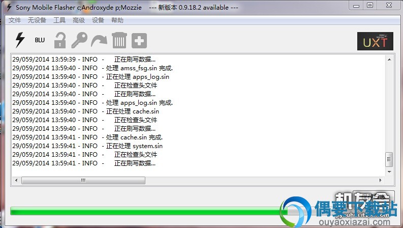Click the horizontal scrollbar thumb
Image resolution: width=403 pixels, height=228 pixels.
[83, 180]
